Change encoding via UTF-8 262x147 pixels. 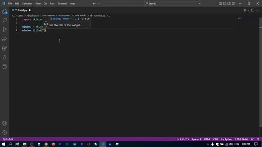click(x=207, y=139)
